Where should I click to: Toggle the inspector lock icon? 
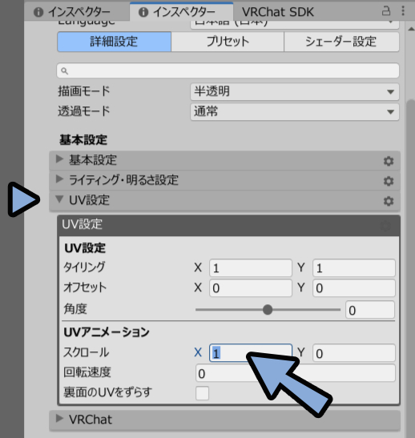(x=386, y=11)
